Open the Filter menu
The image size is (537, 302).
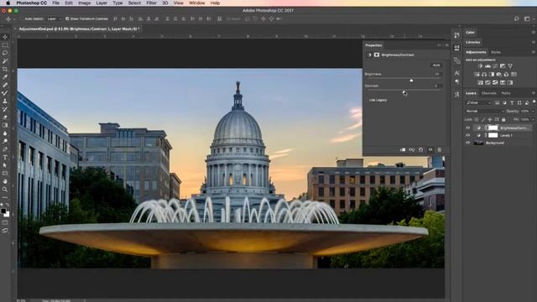tap(151, 3)
